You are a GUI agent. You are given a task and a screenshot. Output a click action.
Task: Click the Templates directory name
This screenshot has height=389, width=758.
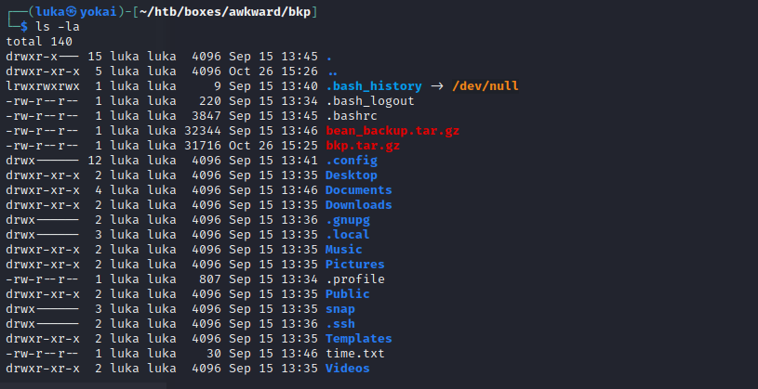358,339
